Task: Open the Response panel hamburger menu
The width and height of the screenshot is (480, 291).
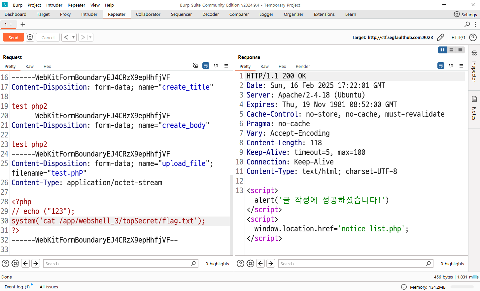Action: [462, 66]
